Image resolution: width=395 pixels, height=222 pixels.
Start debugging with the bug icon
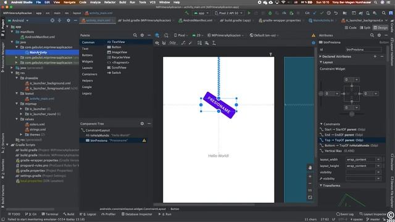(270, 13)
